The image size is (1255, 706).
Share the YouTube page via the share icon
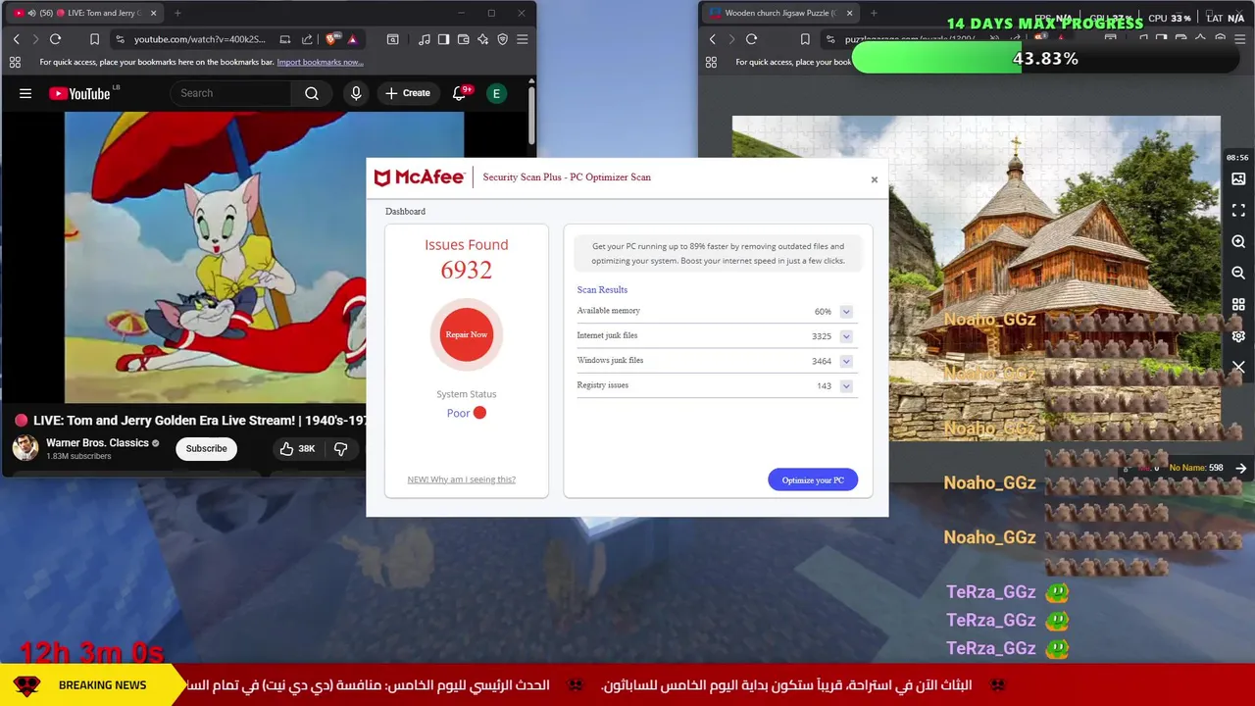pyautogui.click(x=307, y=39)
